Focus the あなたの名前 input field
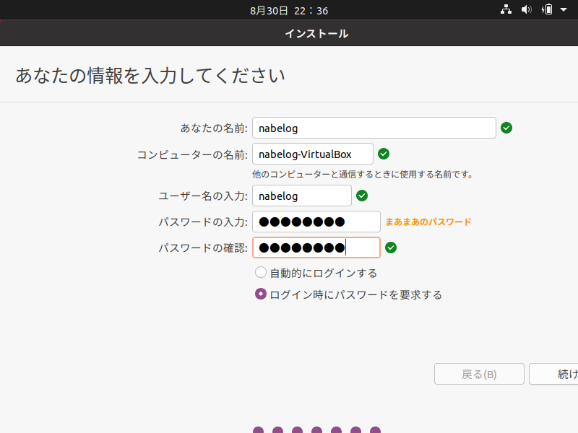 (x=374, y=128)
